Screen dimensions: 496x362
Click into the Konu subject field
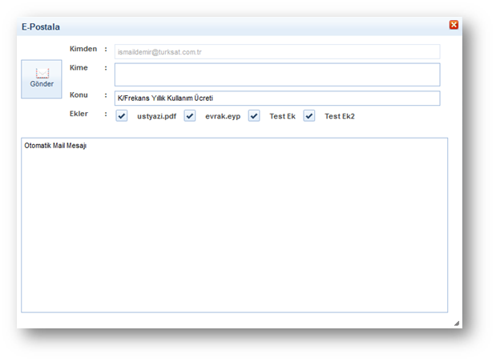click(277, 99)
